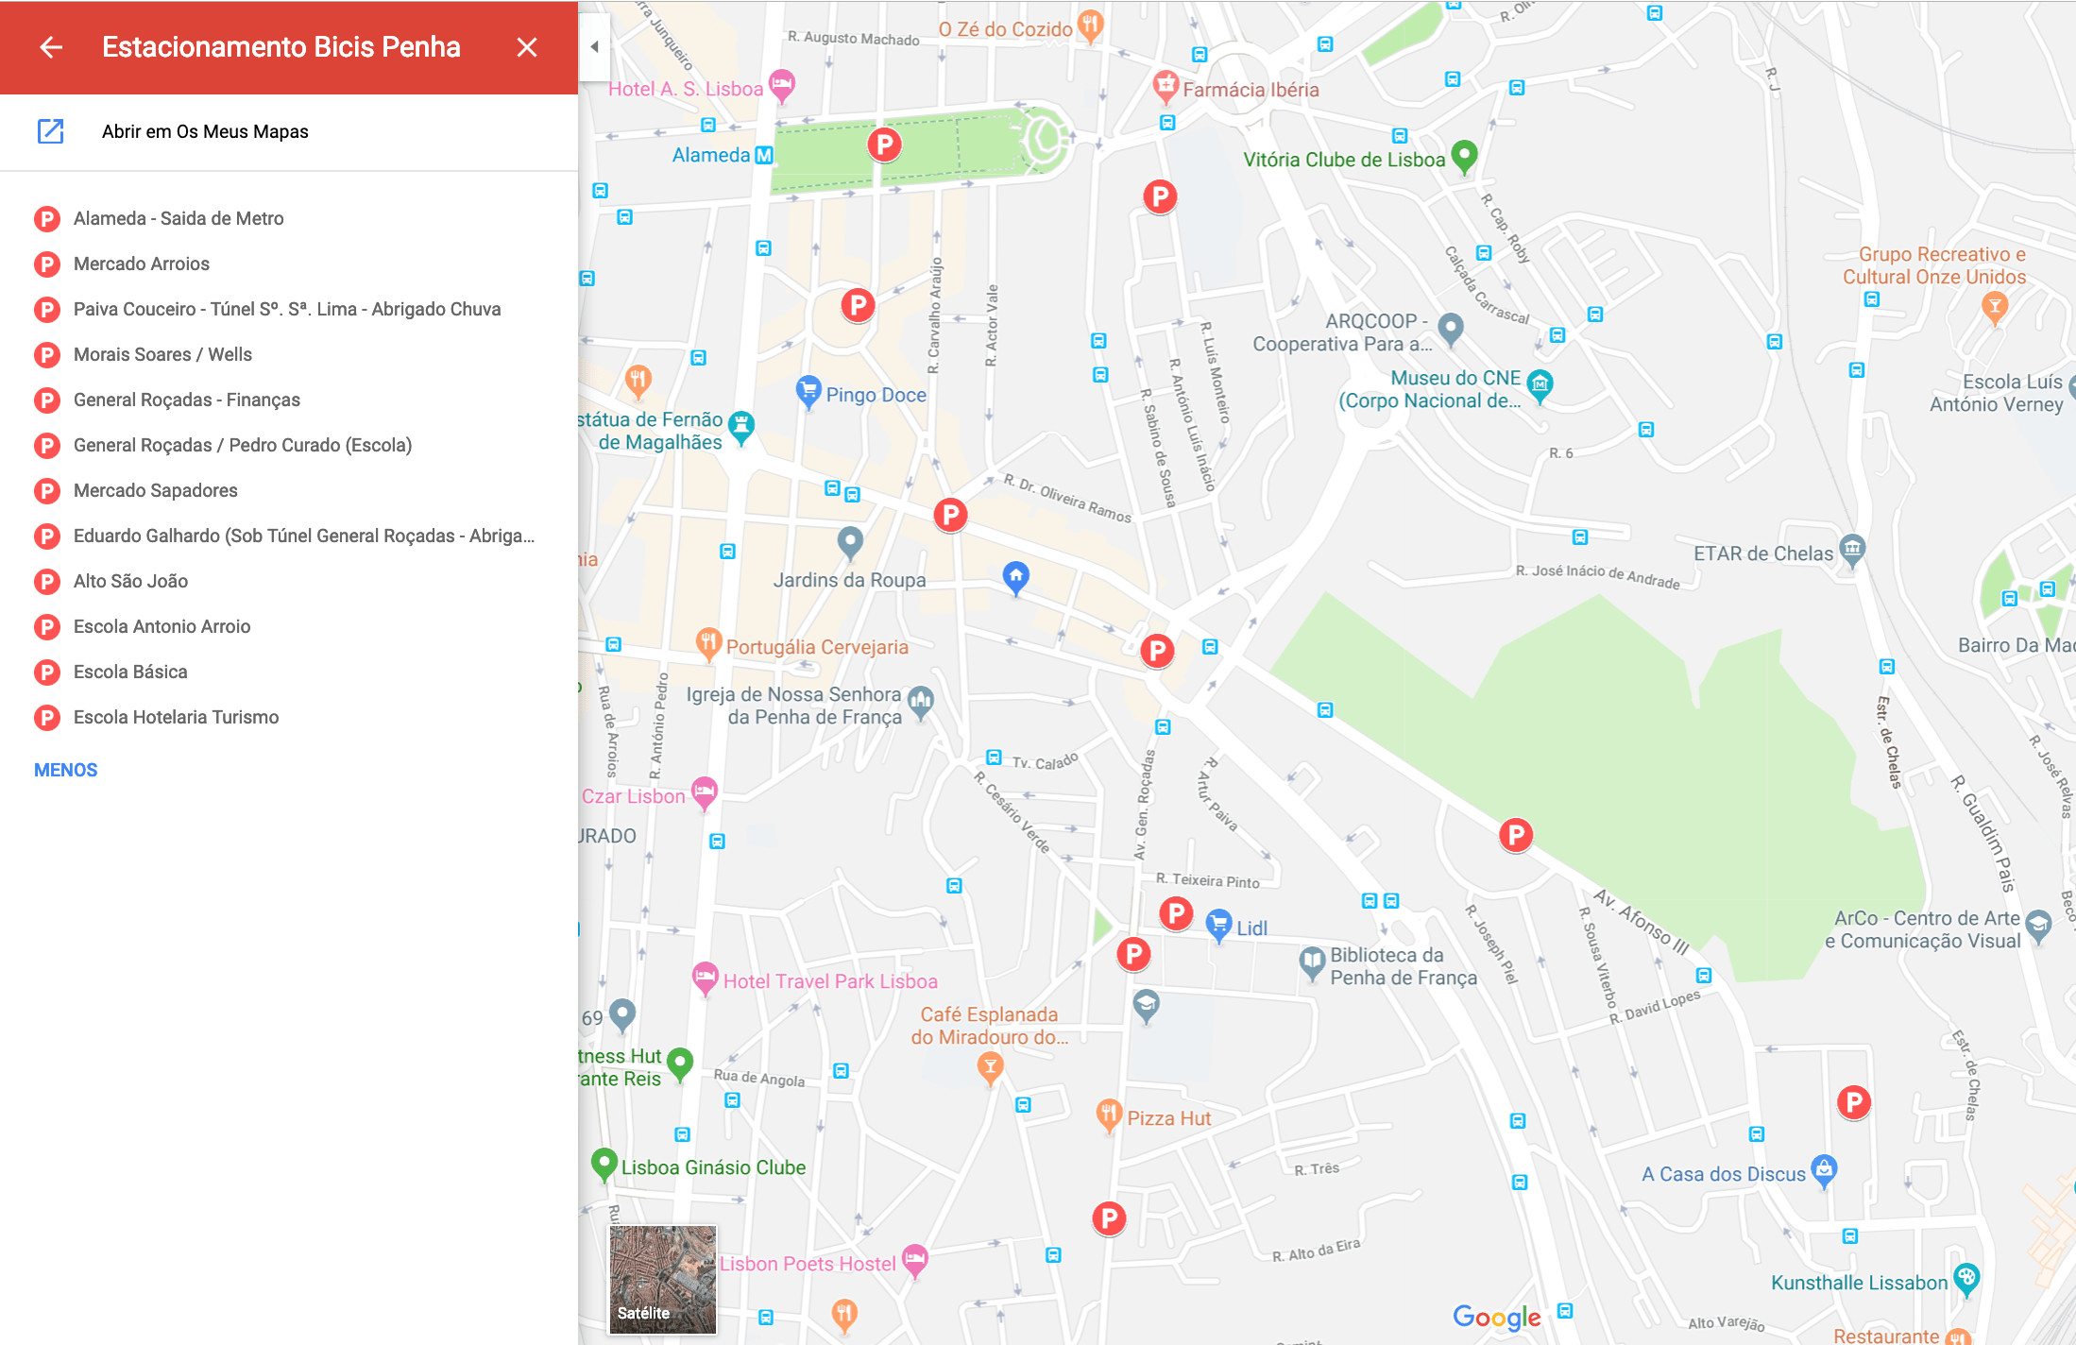Select Mercado Sapadores list entry
This screenshot has height=1345, width=2076.
pos(289,491)
